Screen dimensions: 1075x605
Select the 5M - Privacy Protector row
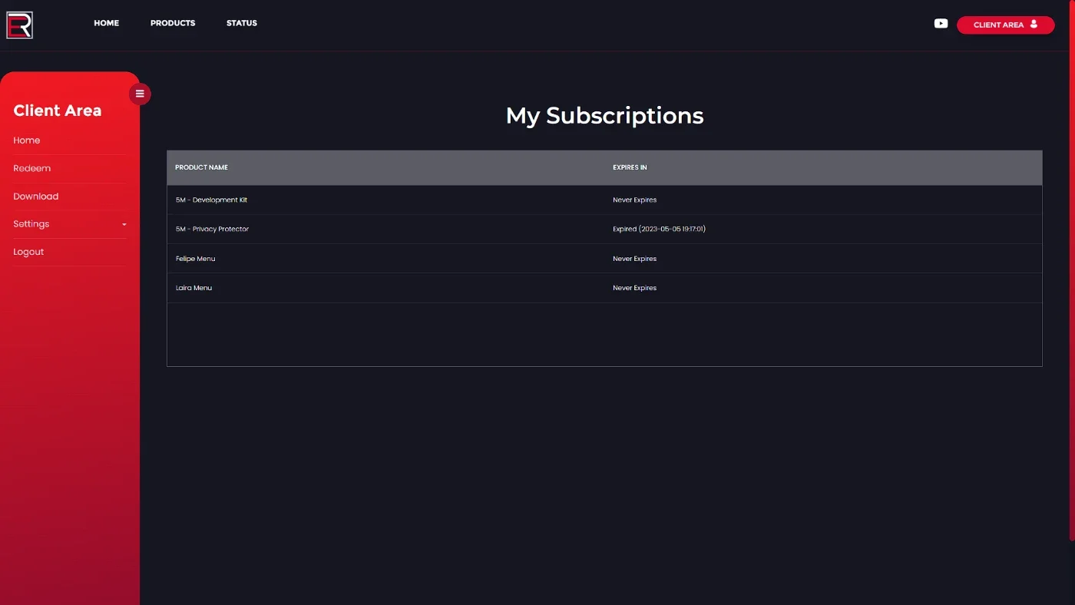(x=604, y=229)
